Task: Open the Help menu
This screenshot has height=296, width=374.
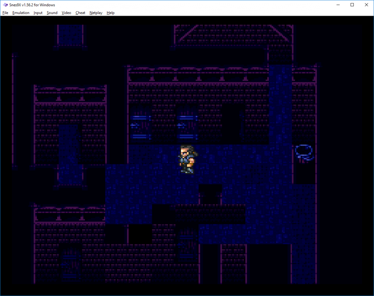Action: 110,13
